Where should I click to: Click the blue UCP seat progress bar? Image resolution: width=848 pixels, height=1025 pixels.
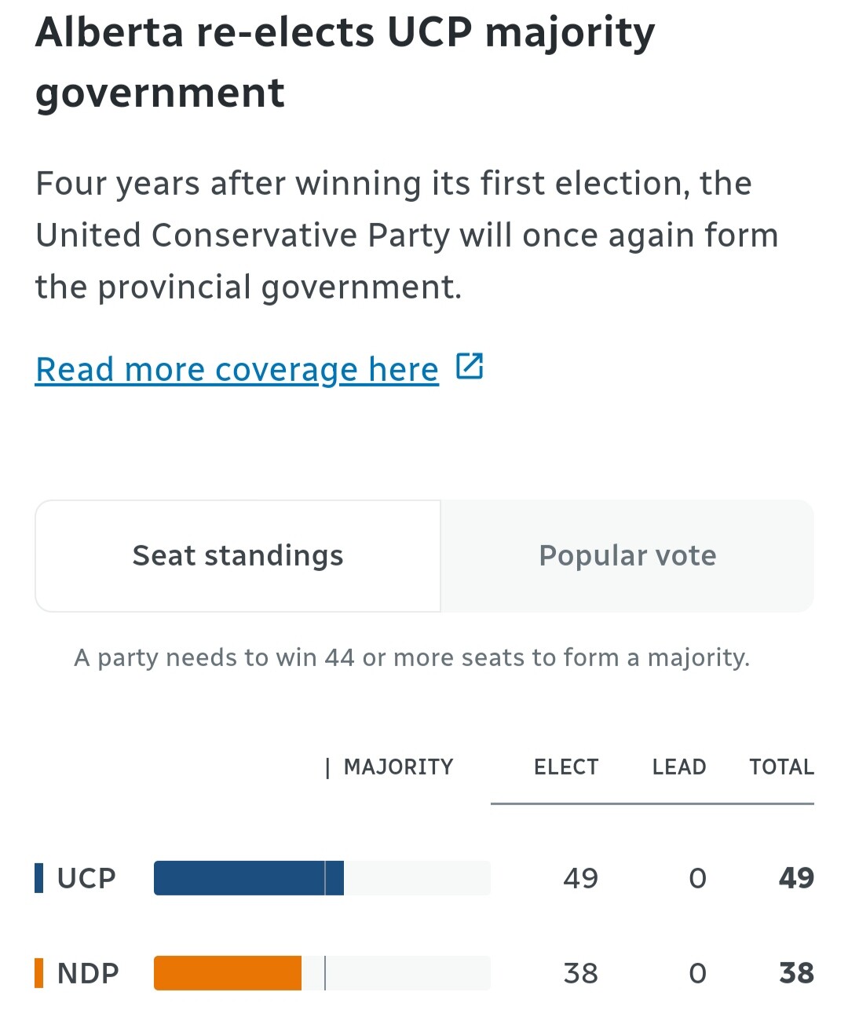248,878
